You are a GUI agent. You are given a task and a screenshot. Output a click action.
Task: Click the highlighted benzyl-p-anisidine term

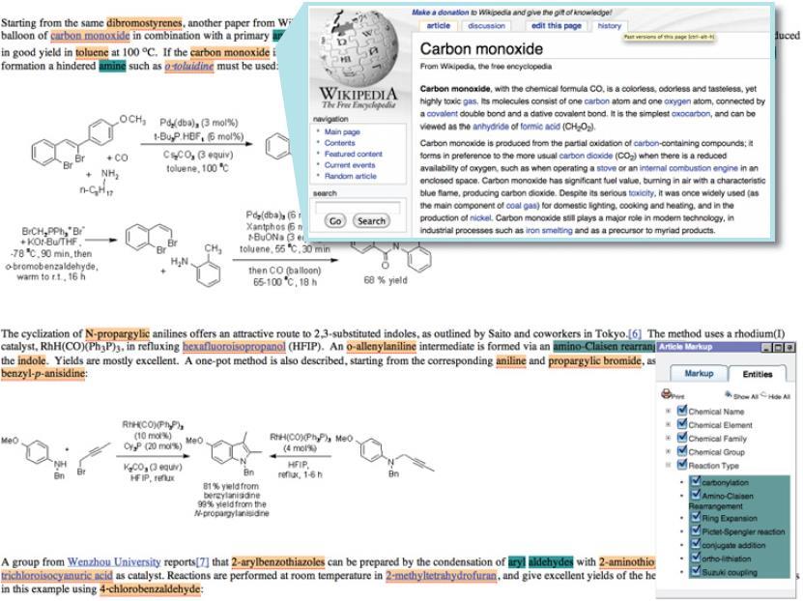(x=43, y=373)
